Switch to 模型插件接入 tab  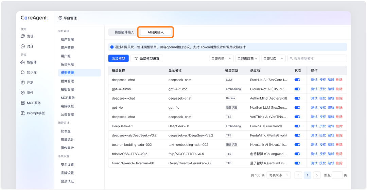point(124,32)
